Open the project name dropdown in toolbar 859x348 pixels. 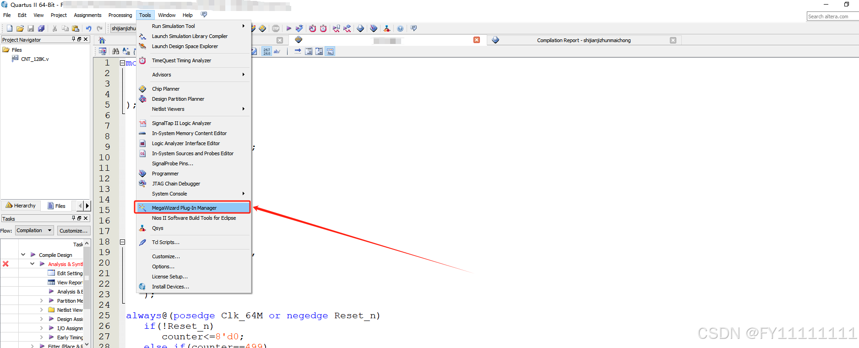click(123, 28)
